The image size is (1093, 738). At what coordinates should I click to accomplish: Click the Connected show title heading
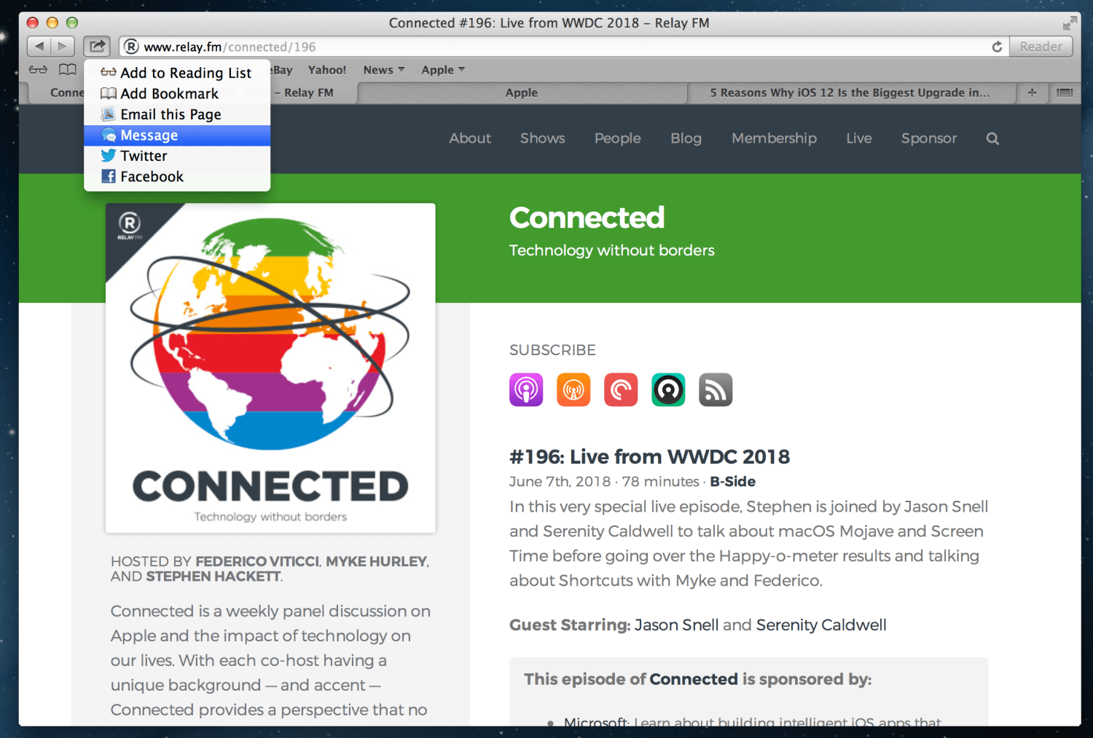pyautogui.click(x=587, y=218)
